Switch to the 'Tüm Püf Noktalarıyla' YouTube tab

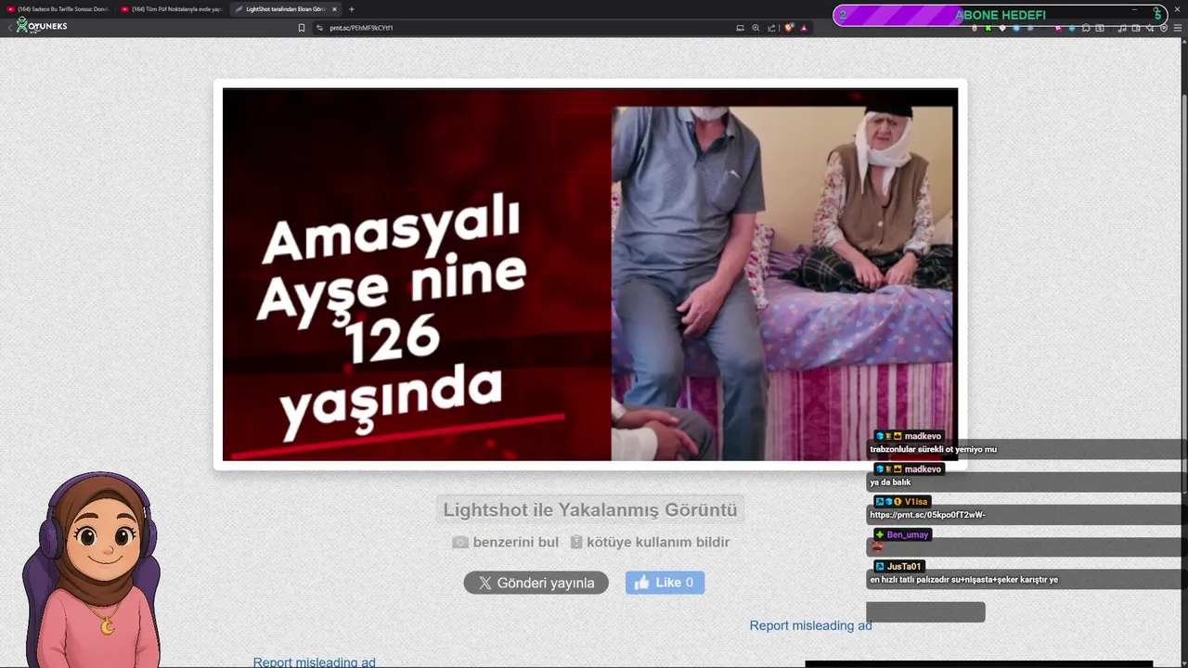tap(172, 9)
